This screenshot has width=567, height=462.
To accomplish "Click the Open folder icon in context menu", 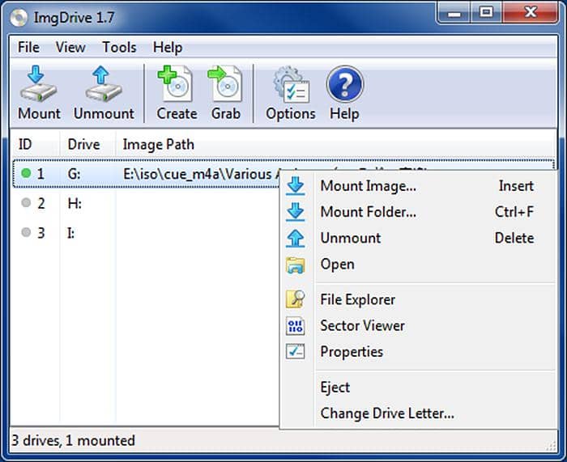I will pos(296,265).
